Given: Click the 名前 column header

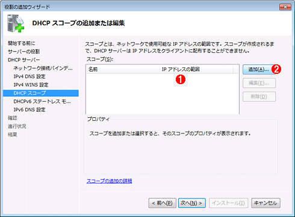Looking at the screenshot, I should pyautogui.click(x=123, y=69).
